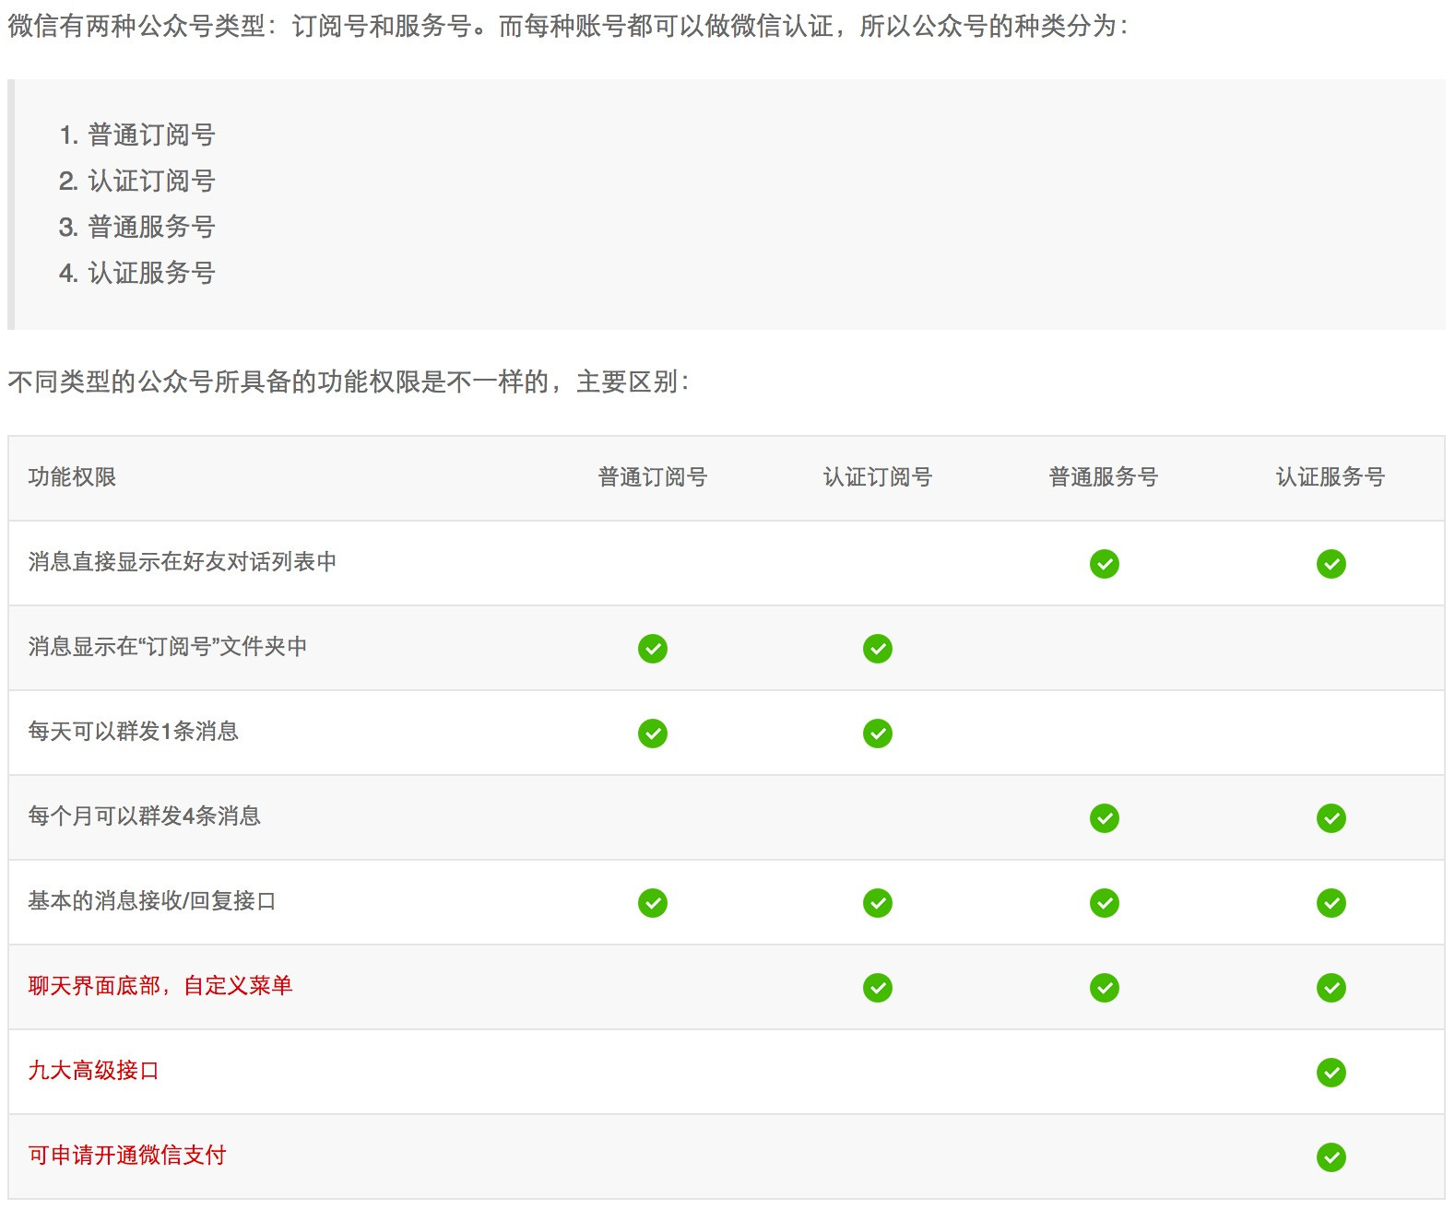Click 认证订阅号 checkmark for 聊天界面底部，自定义菜单
1455x1209 pixels.
[877, 988]
